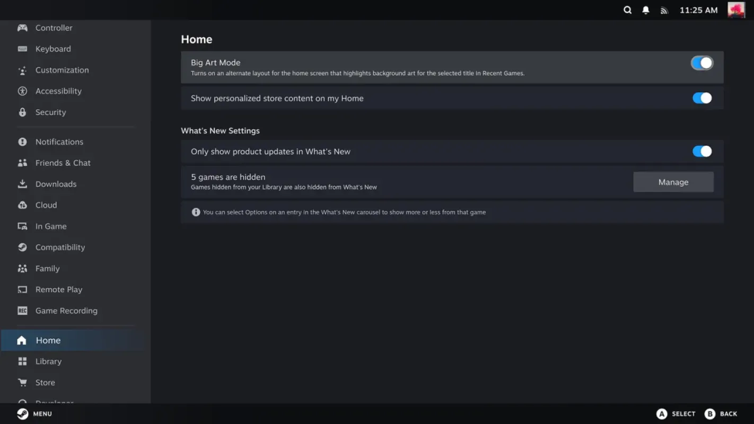The height and width of the screenshot is (424, 754).
Task: Click the 'What's New Settings' heading
Action: click(x=220, y=131)
